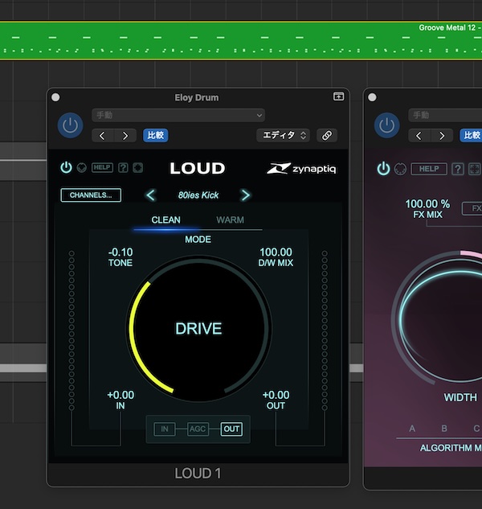Close the Eloy Drum plugin window
Image resolution: width=482 pixels, height=509 pixels.
click(55, 97)
